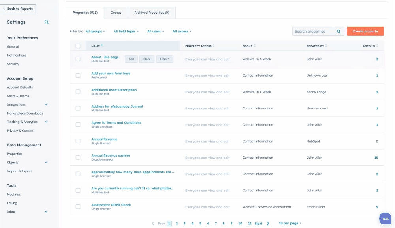Sort by Property Access column arrows
The image size is (395, 228).
(214, 46)
